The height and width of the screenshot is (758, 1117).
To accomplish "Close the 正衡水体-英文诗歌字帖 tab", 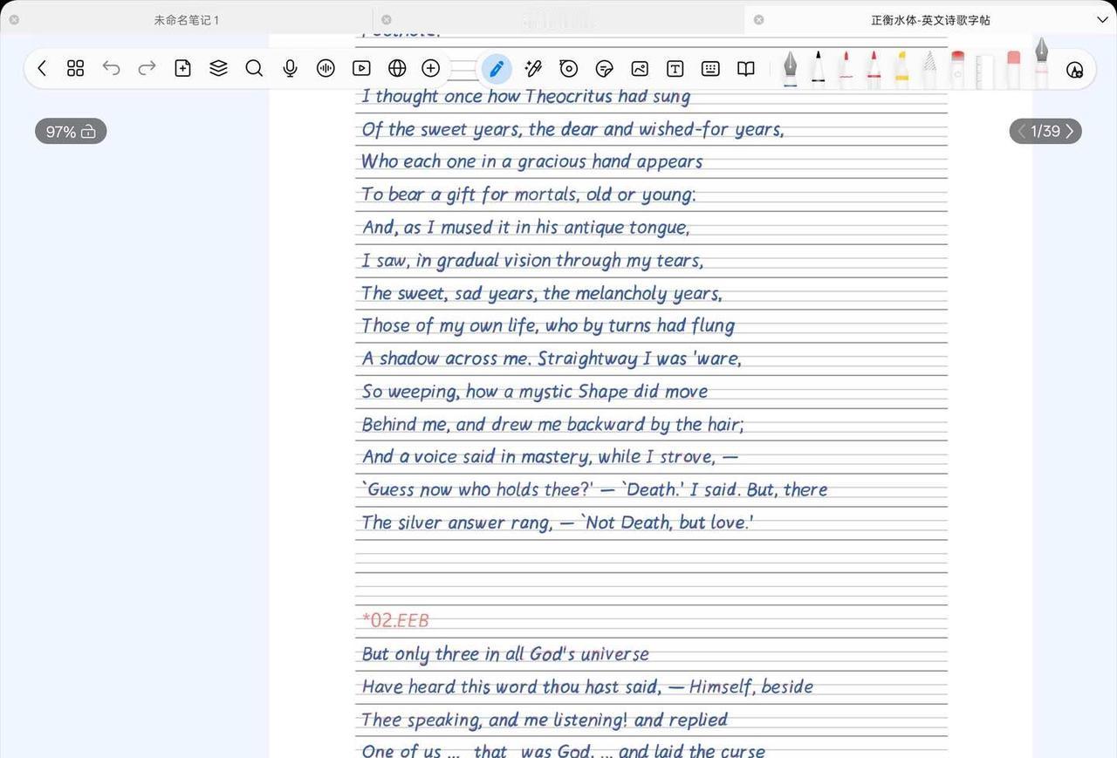I will [758, 19].
